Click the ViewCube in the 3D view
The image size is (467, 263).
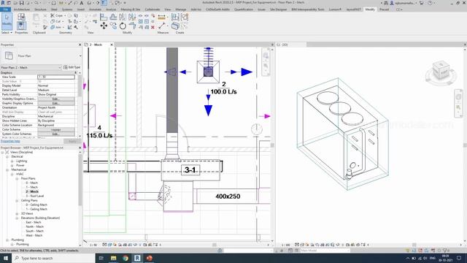coord(441,71)
